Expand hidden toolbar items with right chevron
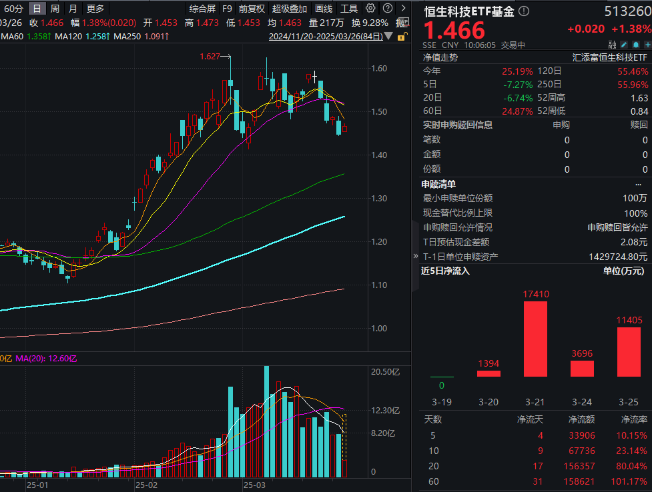Screen dimensions: 652x492 click(404, 9)
